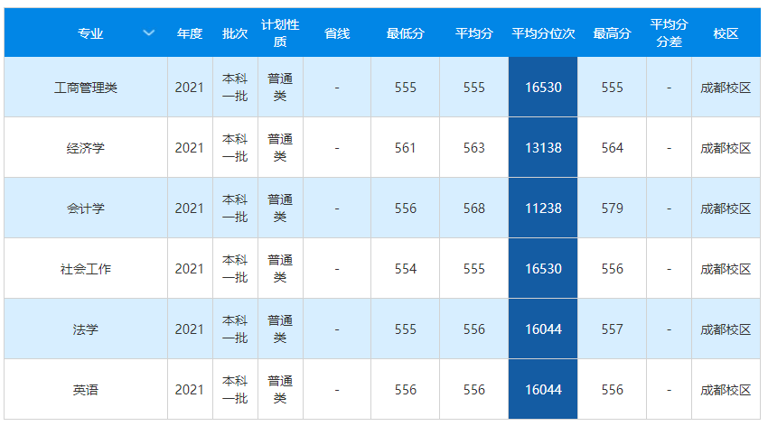Select the 英语 major cell
This screenshot has width=768, height=426.
click(86, 390)
